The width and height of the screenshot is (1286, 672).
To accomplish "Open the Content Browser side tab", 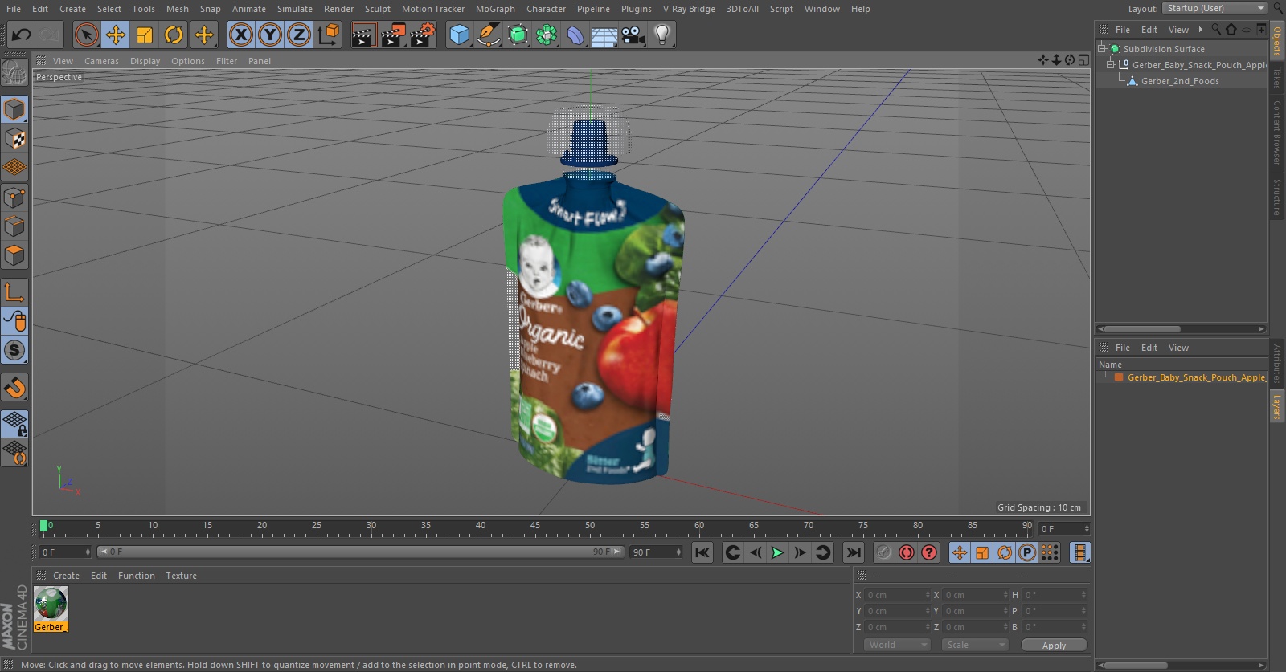I will 1276,132.
